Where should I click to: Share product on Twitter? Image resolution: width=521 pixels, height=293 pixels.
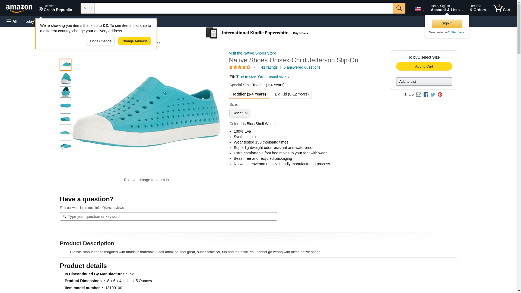(x=433, y=95)
